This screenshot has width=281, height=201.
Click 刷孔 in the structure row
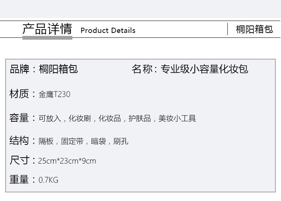point(121,141)
